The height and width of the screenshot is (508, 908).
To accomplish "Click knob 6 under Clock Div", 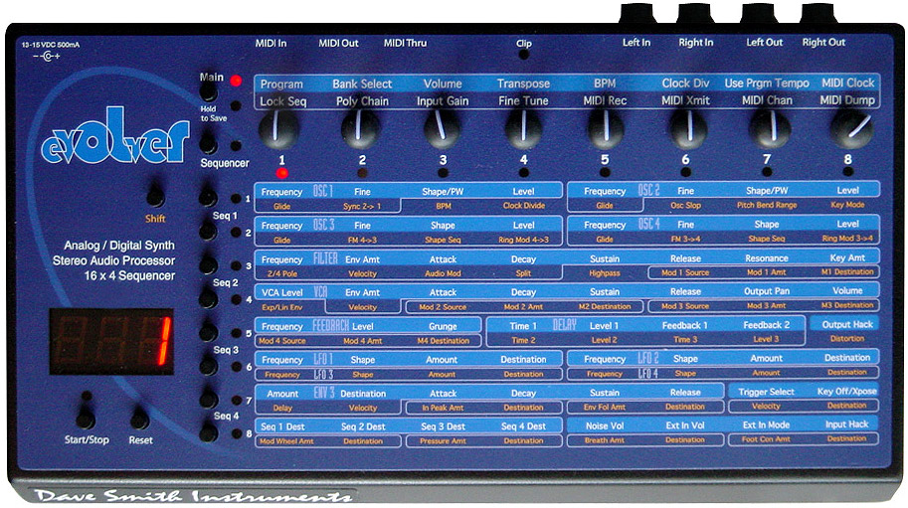I will [688, 128].
